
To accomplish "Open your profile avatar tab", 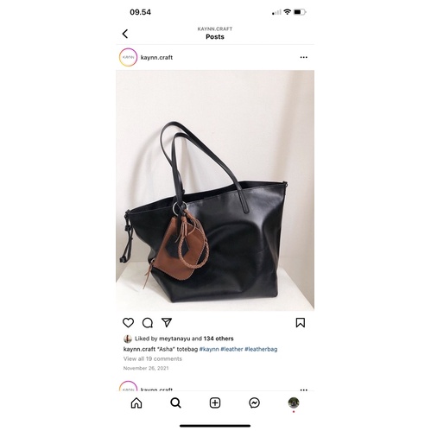I will pyautogui.click(x=294, y=402).
